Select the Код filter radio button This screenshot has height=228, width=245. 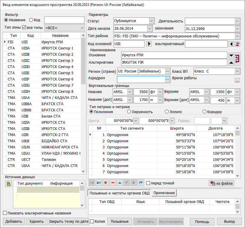[31, 20]
